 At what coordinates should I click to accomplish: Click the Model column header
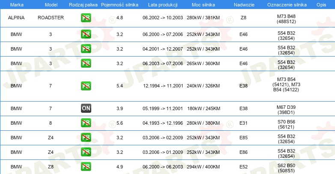pyautogui.click(x=51, y=5)
